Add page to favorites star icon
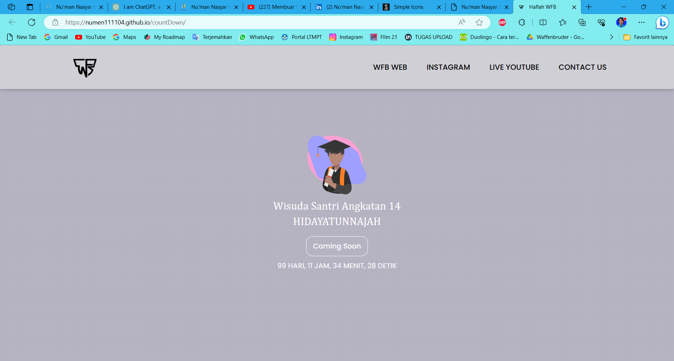 point(479,22)
